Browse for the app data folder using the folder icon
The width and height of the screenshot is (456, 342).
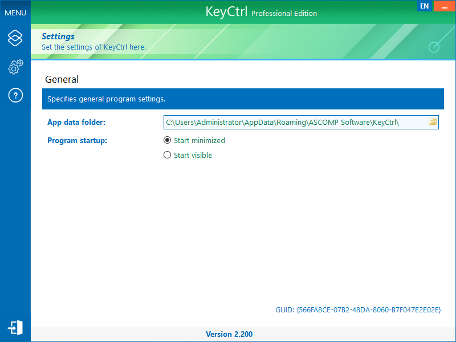(433, 122)
